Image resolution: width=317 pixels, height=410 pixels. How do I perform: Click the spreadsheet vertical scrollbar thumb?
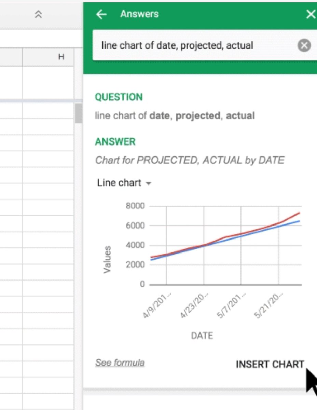pos(79,113)
